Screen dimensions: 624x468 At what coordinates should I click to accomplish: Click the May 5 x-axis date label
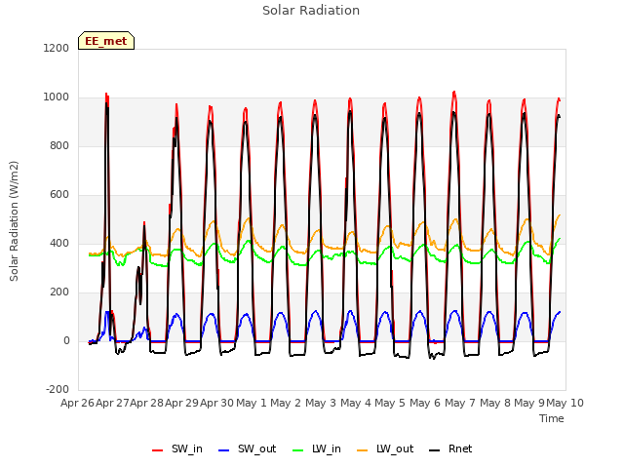point(390,403)
